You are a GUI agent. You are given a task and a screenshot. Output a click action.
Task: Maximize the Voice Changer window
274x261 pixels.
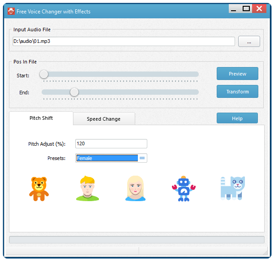246,8
